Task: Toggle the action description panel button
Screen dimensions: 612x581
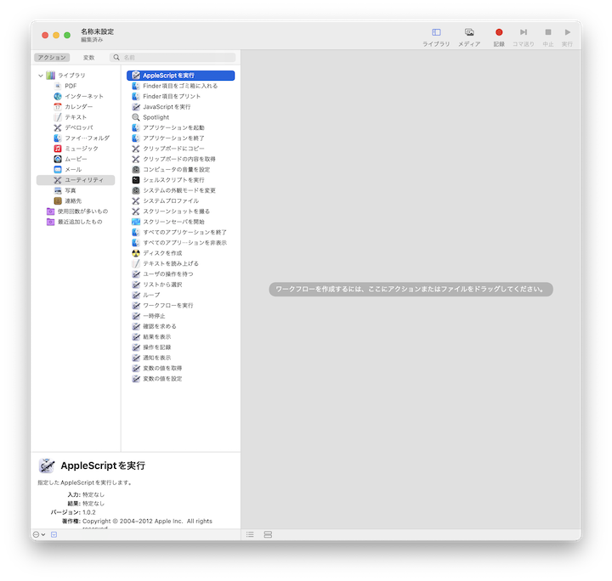Action: pyautogui.click(x=54, y=534)
